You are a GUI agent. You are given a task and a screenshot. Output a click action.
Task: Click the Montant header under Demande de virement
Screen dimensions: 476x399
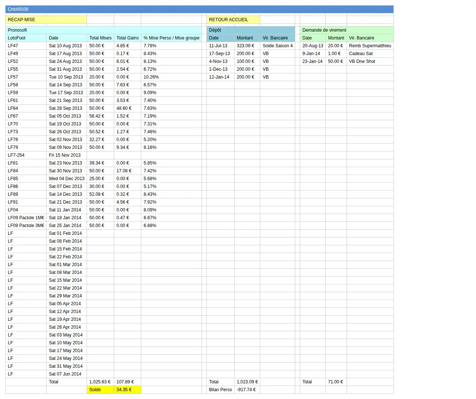[x=336, y=38]
